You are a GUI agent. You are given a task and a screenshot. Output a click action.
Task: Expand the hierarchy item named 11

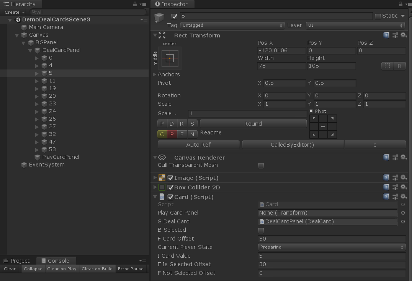click(x=36, y=81)
